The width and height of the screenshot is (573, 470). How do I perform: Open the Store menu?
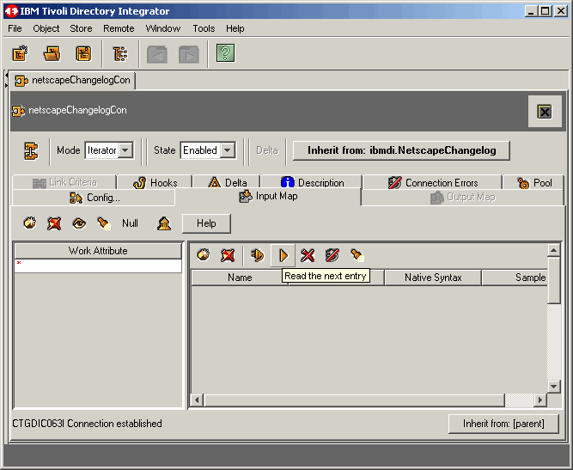pyautogui.click(x=81, y=28)
